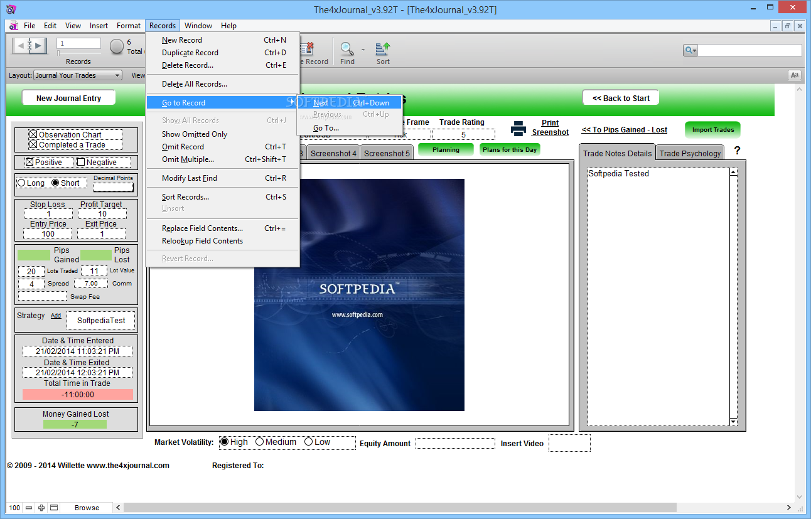Screen dimensions: 811x519
Task: Click the Equity Amount field
Action: coord(455,443)
